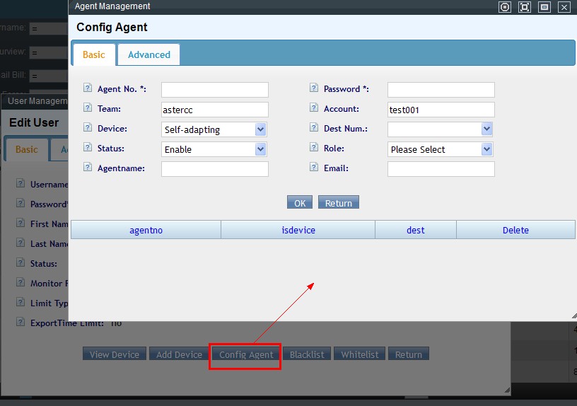The height and width of the screenshot is (406, 577).
Task: Click help icon next to Account
Action: pos(314,108)
